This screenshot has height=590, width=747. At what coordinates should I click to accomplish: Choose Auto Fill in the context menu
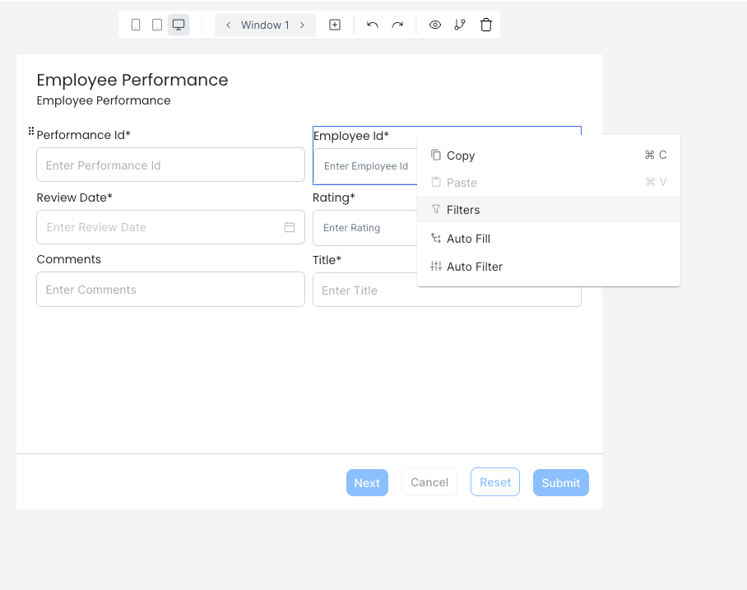pyautogui.click(x=468, y=239)
